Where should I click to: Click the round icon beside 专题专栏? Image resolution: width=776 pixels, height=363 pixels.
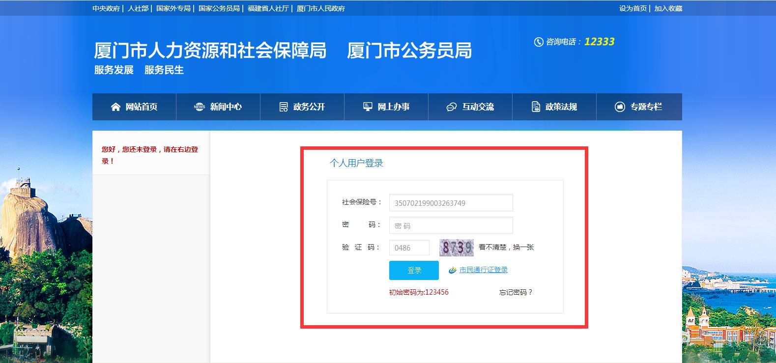[x=620, y=107]
